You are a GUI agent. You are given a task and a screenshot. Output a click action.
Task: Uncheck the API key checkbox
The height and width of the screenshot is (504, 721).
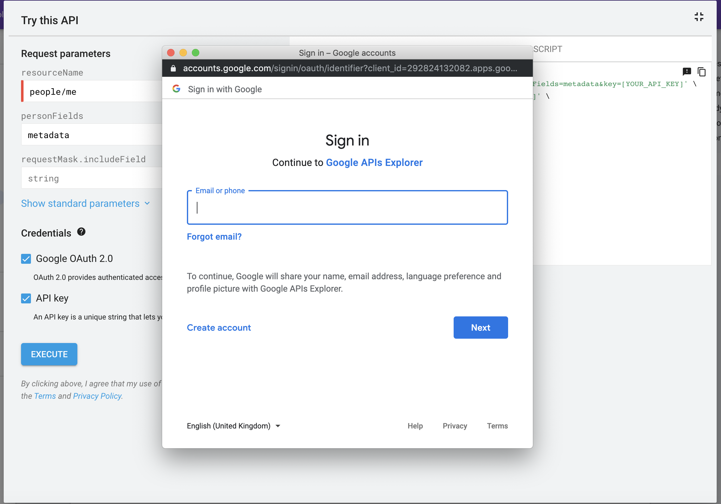pyautogui.click(x=26, y=298)
